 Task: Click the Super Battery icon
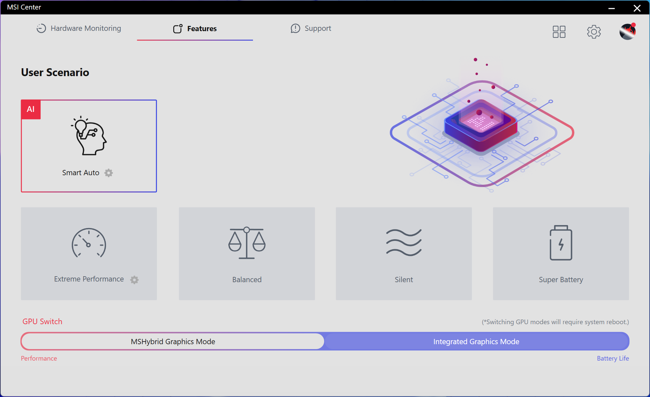(x=561, y=243)
